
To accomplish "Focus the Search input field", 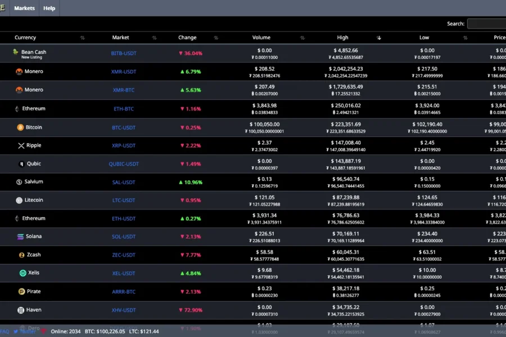I will pos(487,24).
